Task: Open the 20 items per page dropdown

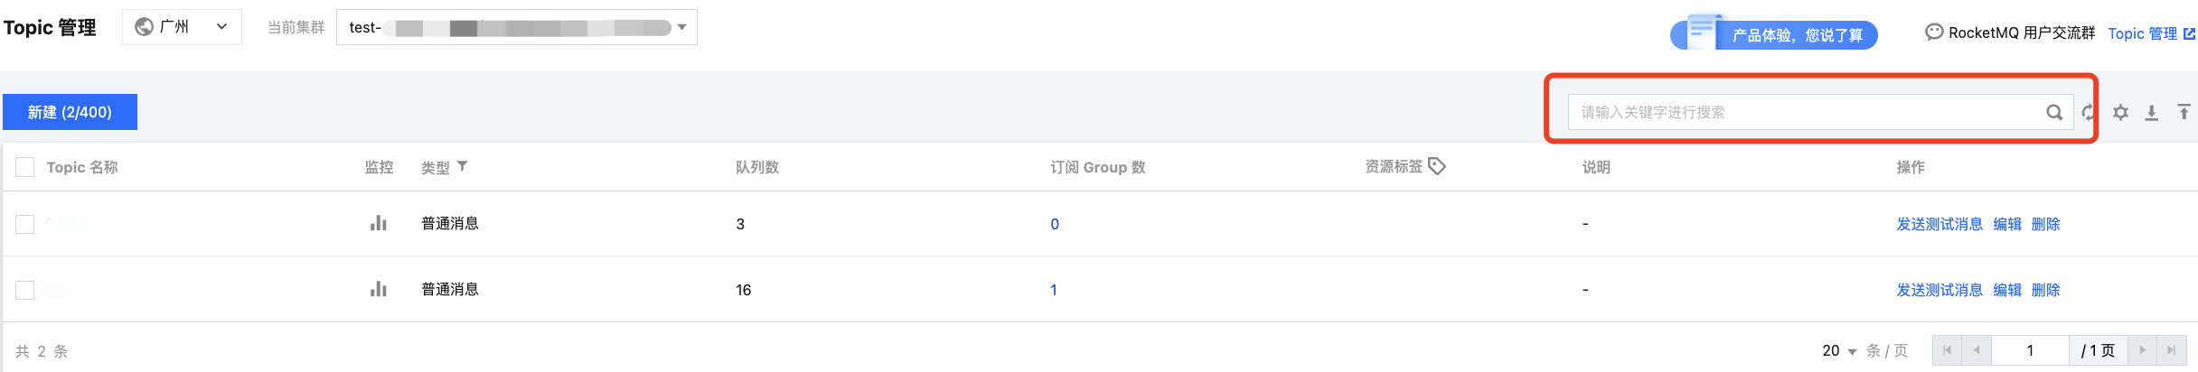Action: tap(1839, 350)
